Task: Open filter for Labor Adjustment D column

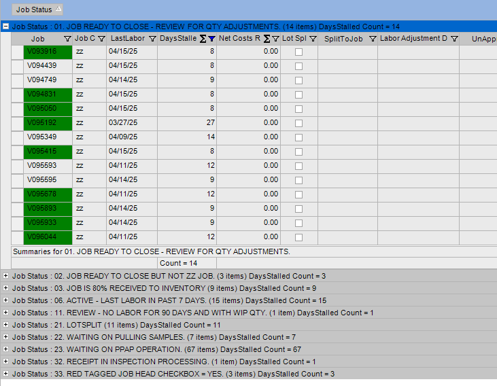Action: pos(454,39)
